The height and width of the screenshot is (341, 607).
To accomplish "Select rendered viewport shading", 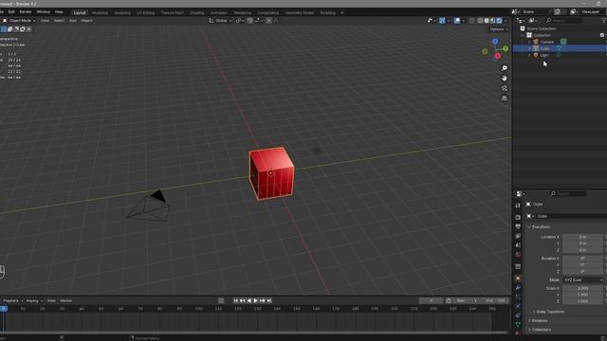I will pyautogui.click(x=499, y=21).
